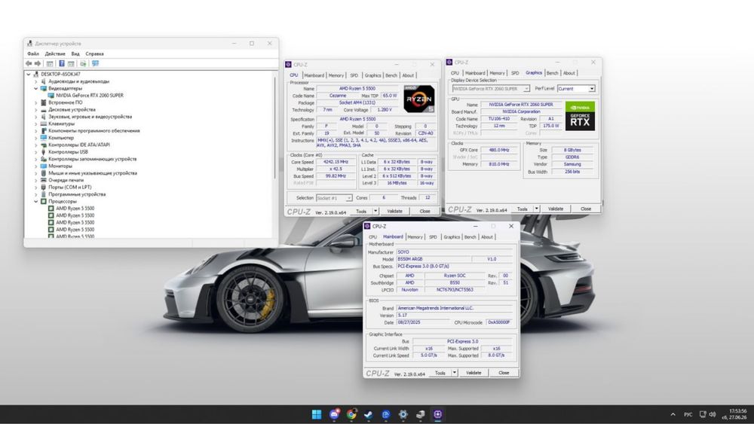Click BIOS date 08/27/2025 field
The image size is (754, 424).
[423, 322]
